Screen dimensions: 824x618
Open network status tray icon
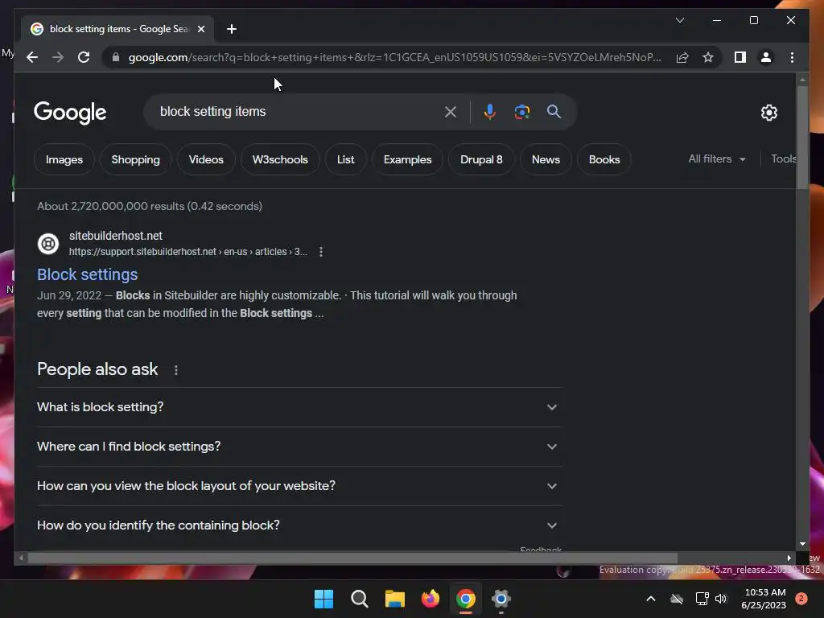pyautogui.click(x=702, y=599)
